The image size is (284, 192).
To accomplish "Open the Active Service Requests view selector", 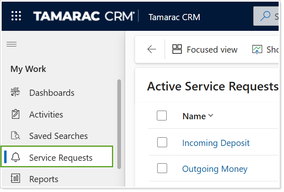I will [x=212, y=86].
